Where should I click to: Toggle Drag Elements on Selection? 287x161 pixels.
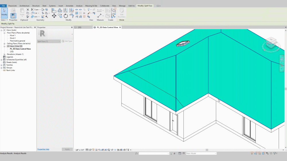[267, 153]
